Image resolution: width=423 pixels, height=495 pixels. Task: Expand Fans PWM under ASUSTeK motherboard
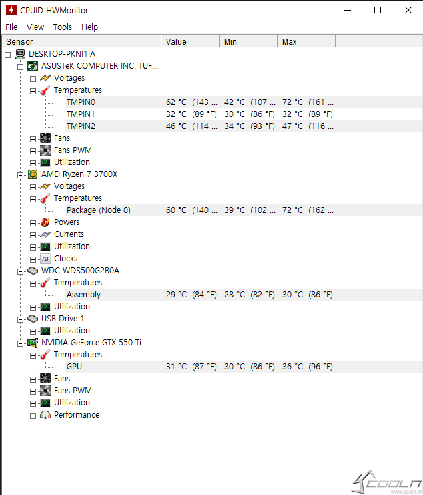pos(33,151)
